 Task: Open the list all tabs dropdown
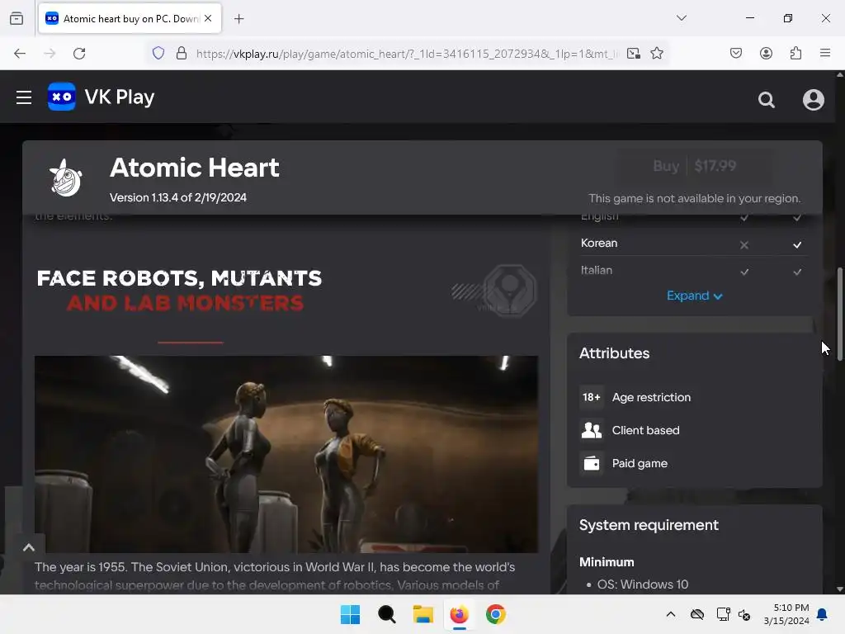[x=682, y=18]
